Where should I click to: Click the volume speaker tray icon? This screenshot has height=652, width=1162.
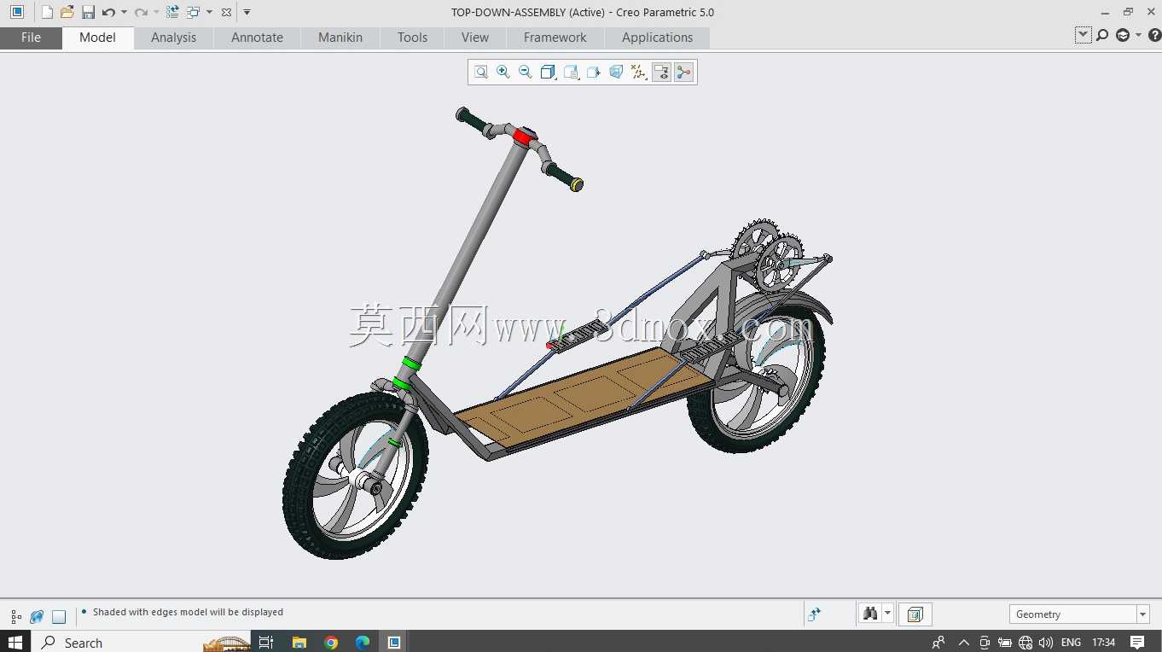[1046, 642]
